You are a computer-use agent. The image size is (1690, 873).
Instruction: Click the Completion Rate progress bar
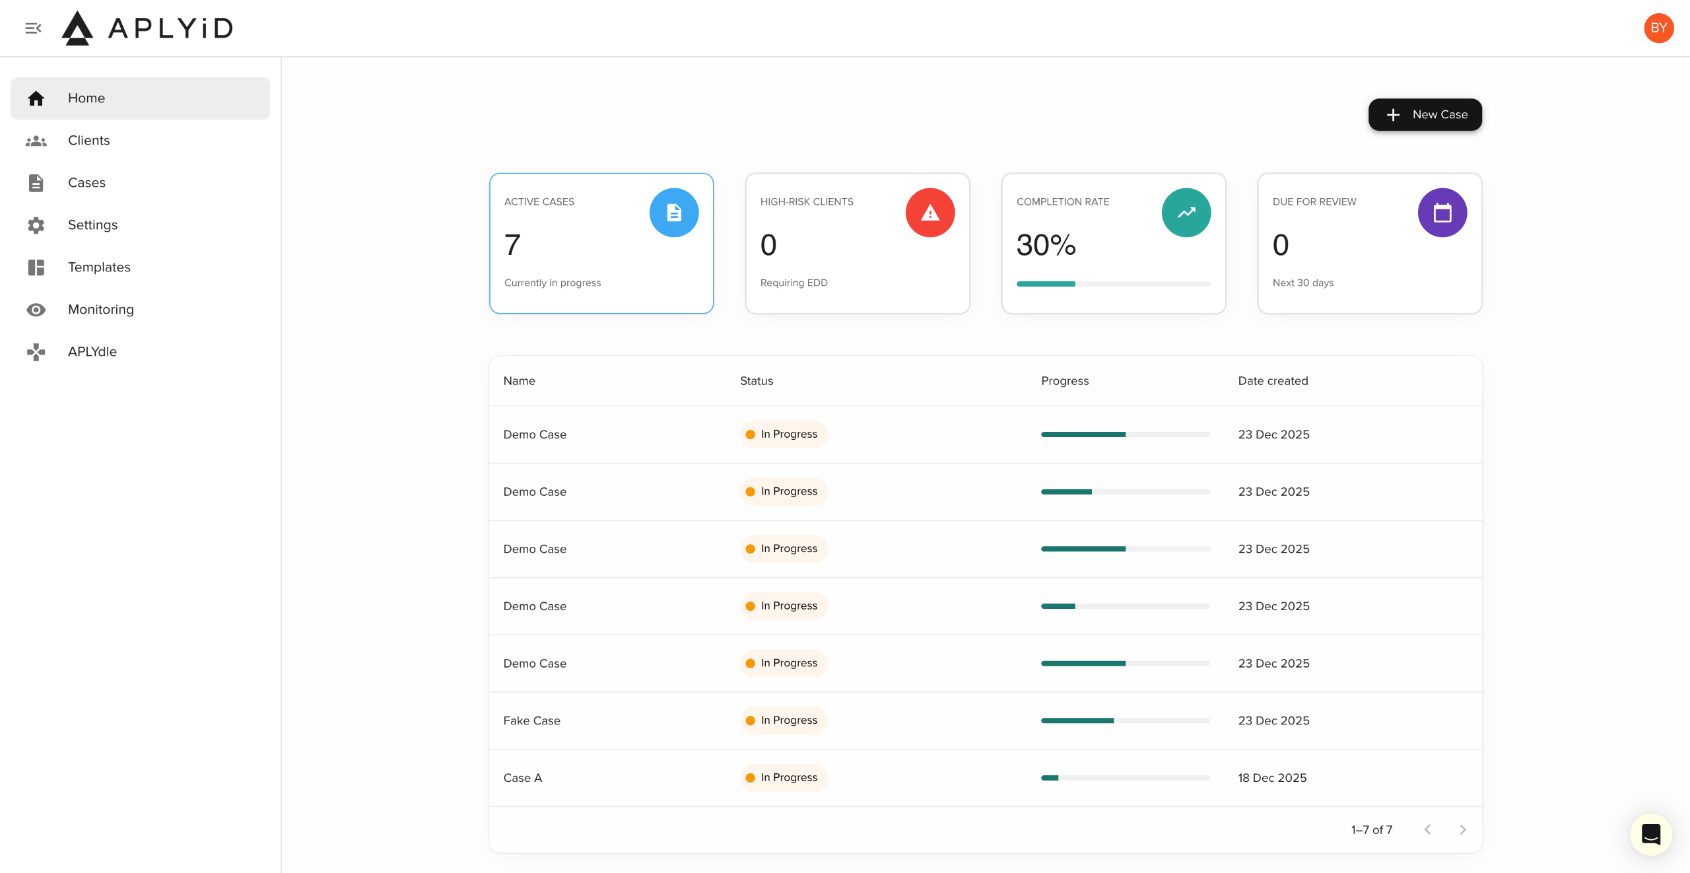tap(1113, 284)
